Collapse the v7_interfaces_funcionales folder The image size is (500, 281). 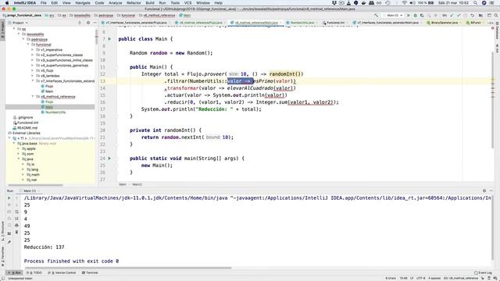tap(33, 81)
